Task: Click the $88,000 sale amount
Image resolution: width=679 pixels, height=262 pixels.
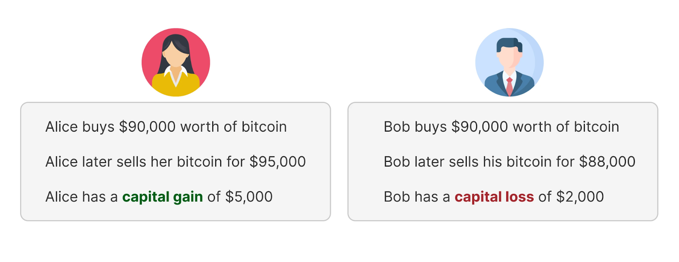Action: coord(607,162)
